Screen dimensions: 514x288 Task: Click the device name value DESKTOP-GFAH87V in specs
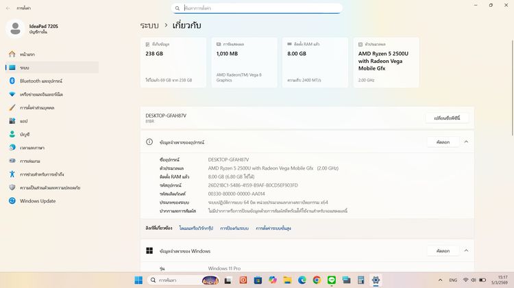click(228, 159)
